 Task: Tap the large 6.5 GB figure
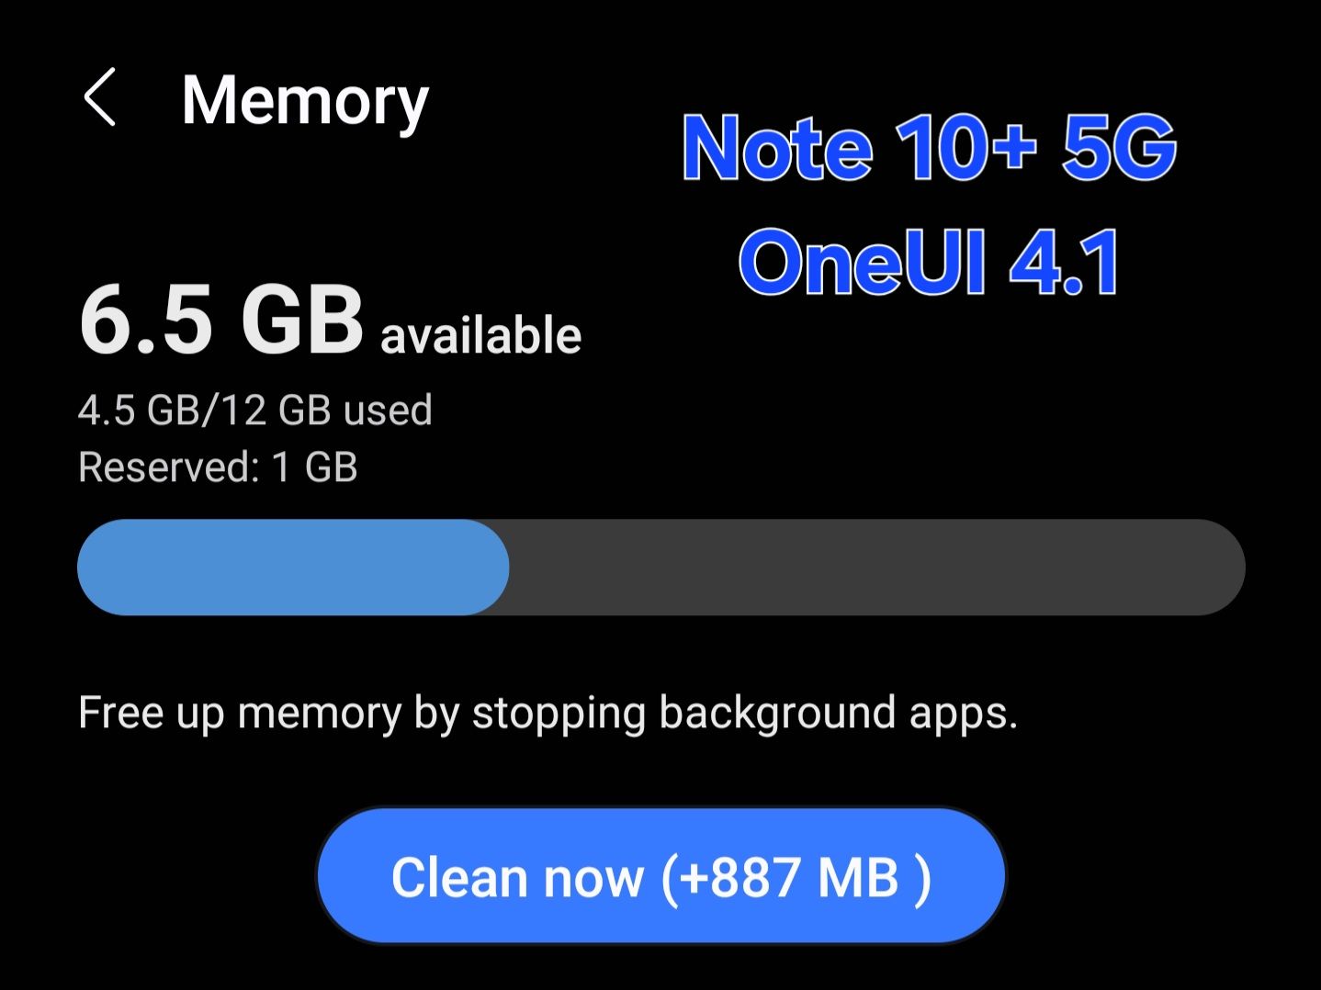221,321
